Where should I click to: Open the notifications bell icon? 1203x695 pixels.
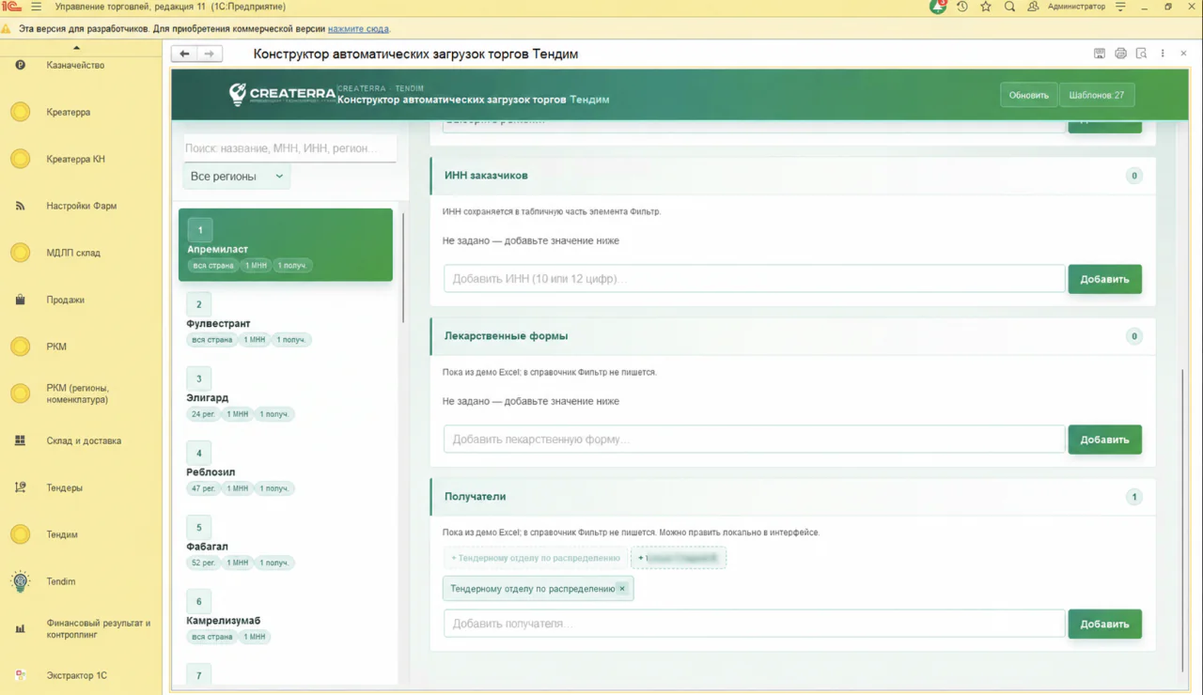(x=938, y=7)
